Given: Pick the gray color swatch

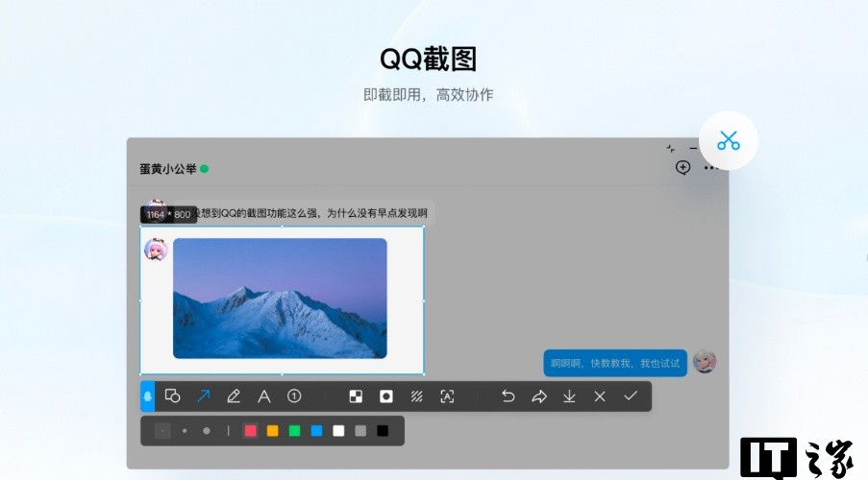Looking at the screenshot, I should [x=360, y=431].
